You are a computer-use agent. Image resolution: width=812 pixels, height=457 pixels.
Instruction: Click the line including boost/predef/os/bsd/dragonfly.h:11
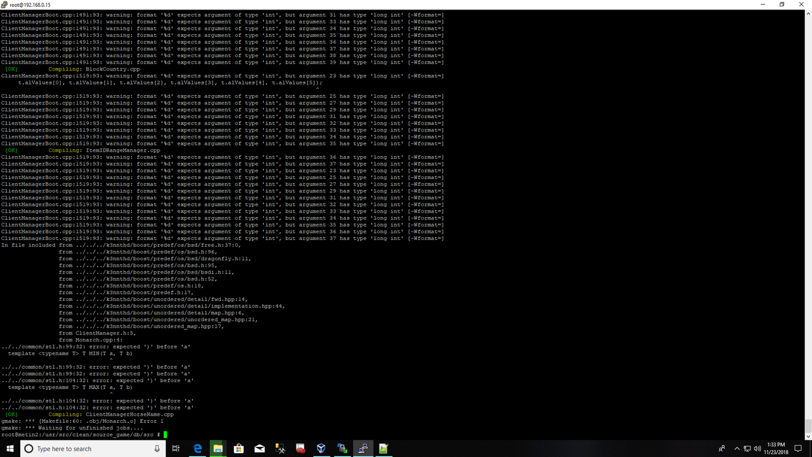pos(155,258)
